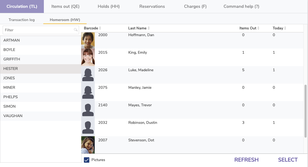Open the Holds (HH) tab
This screenshot has width=308, height=167.
click(109, 6)
